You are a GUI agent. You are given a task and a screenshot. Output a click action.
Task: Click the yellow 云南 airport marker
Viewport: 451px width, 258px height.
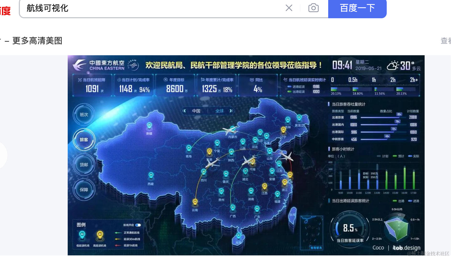[x=195, y=202]
